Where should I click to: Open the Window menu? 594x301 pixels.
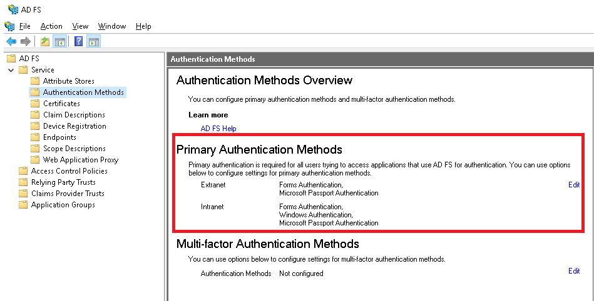pos(112,26)
